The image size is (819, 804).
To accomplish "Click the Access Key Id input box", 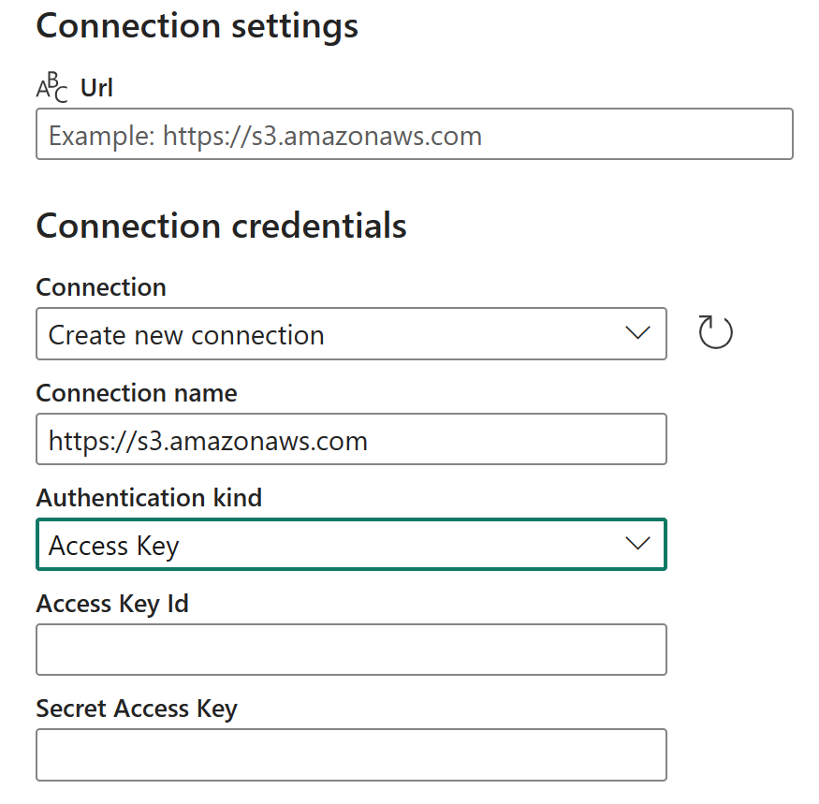I will pyautogui.click(x=351, y=650).
